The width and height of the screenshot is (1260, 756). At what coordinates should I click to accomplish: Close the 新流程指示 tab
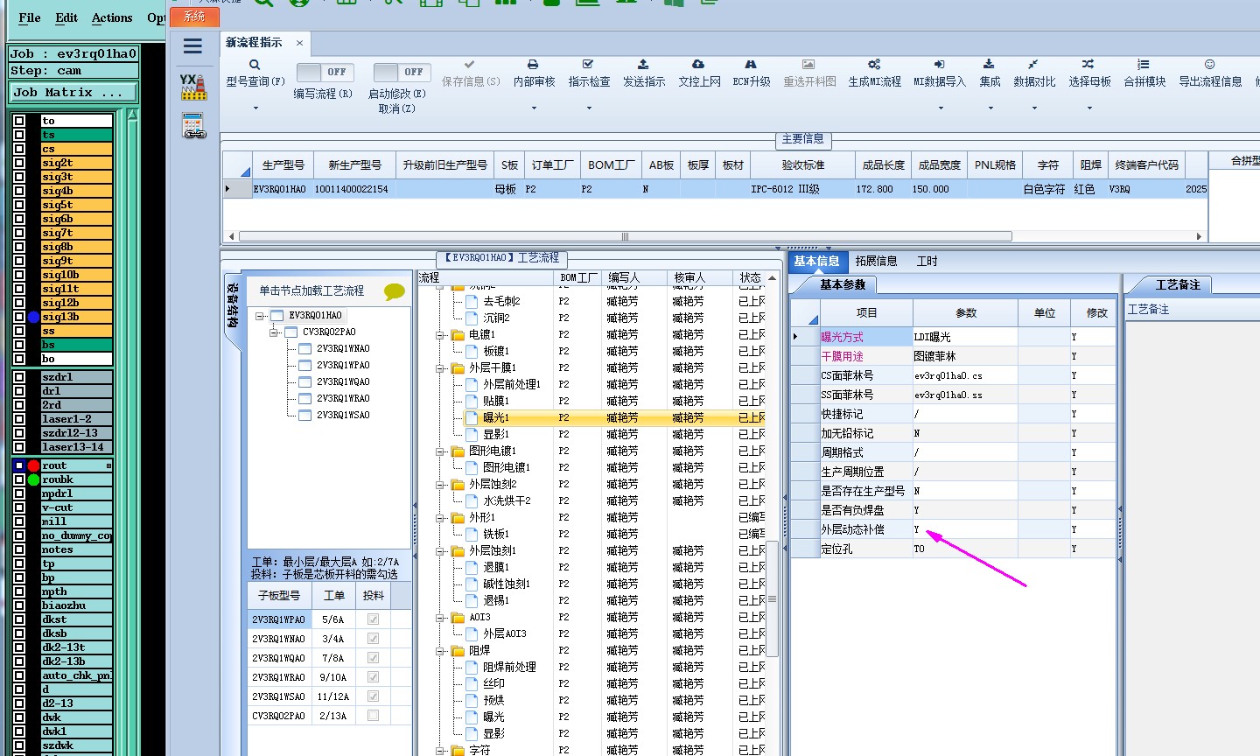point(299,43)
